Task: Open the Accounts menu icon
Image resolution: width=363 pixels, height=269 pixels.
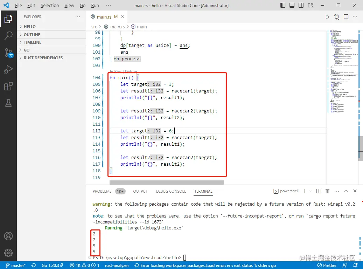Action: 8,236
